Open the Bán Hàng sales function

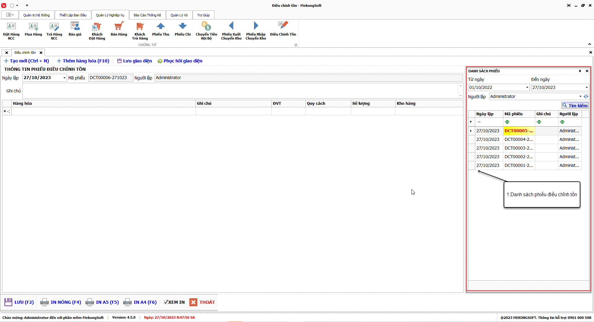click(x=119, y=29)
